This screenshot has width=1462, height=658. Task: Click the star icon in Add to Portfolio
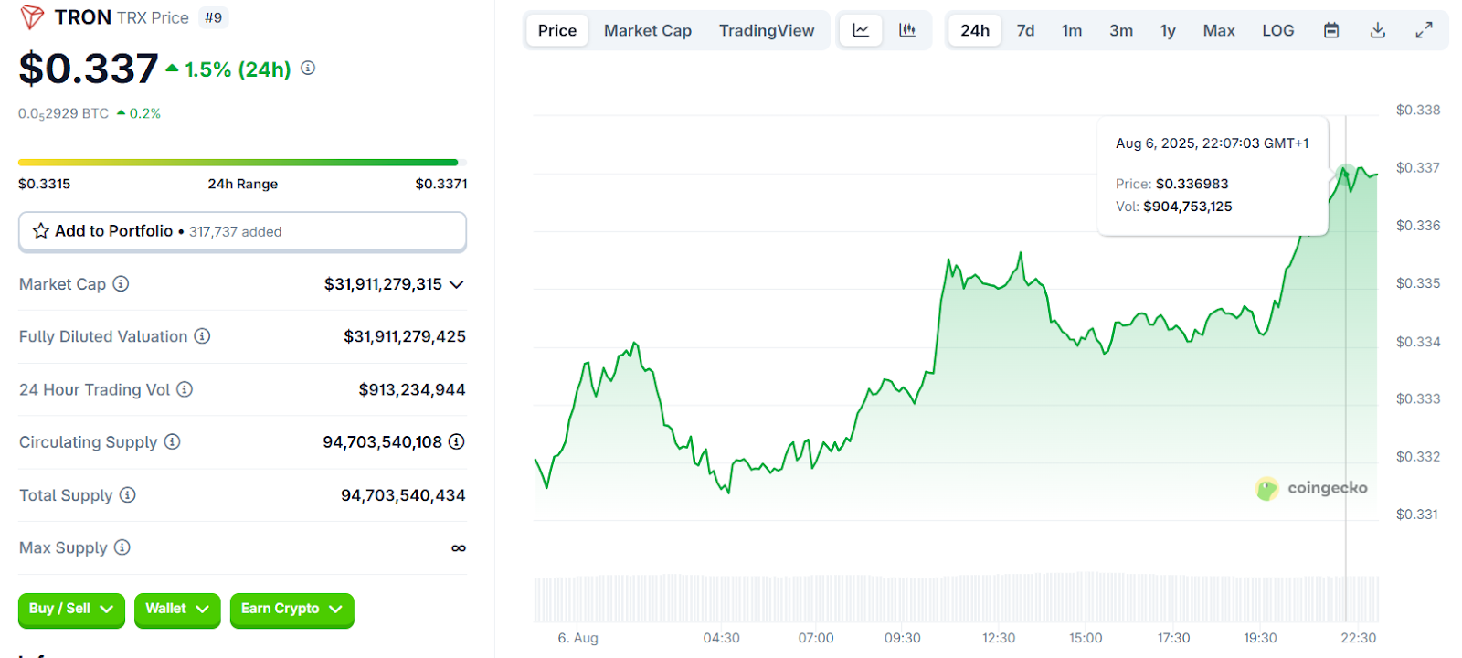(x=41, y=231)
